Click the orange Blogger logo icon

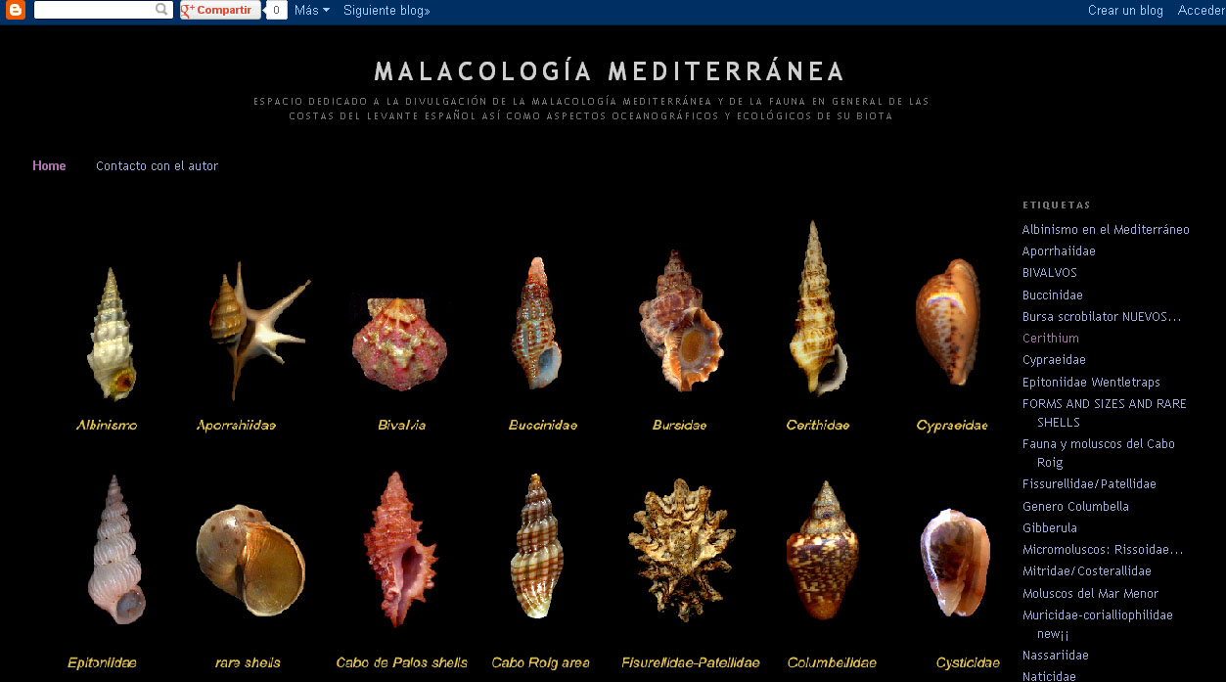pos(16,10)
